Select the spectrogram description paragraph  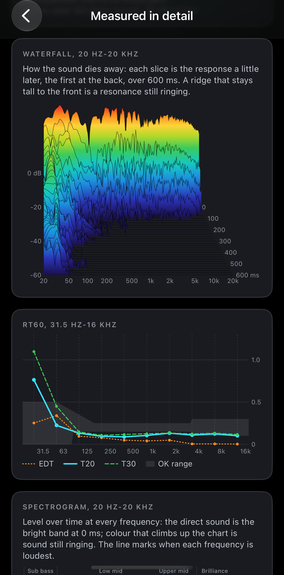click(138, 539)
